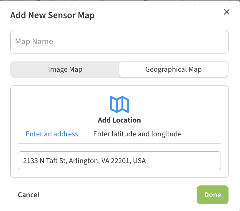Click the Add Location heading
The width and height of the screenshot is (240, 211).
pos(119,120)
